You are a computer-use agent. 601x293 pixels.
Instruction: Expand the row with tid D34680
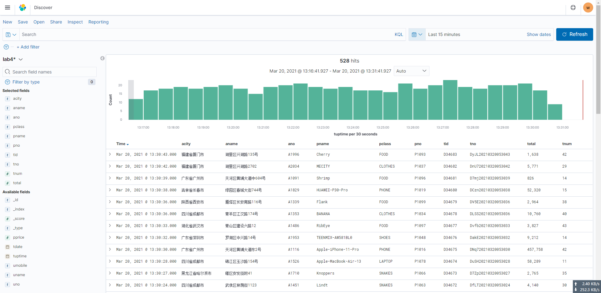click(110, 190)
